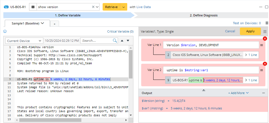Viewport: 269px width, 123px height.
Task: Click the CLI command type icon
Action: coord(33,7)
